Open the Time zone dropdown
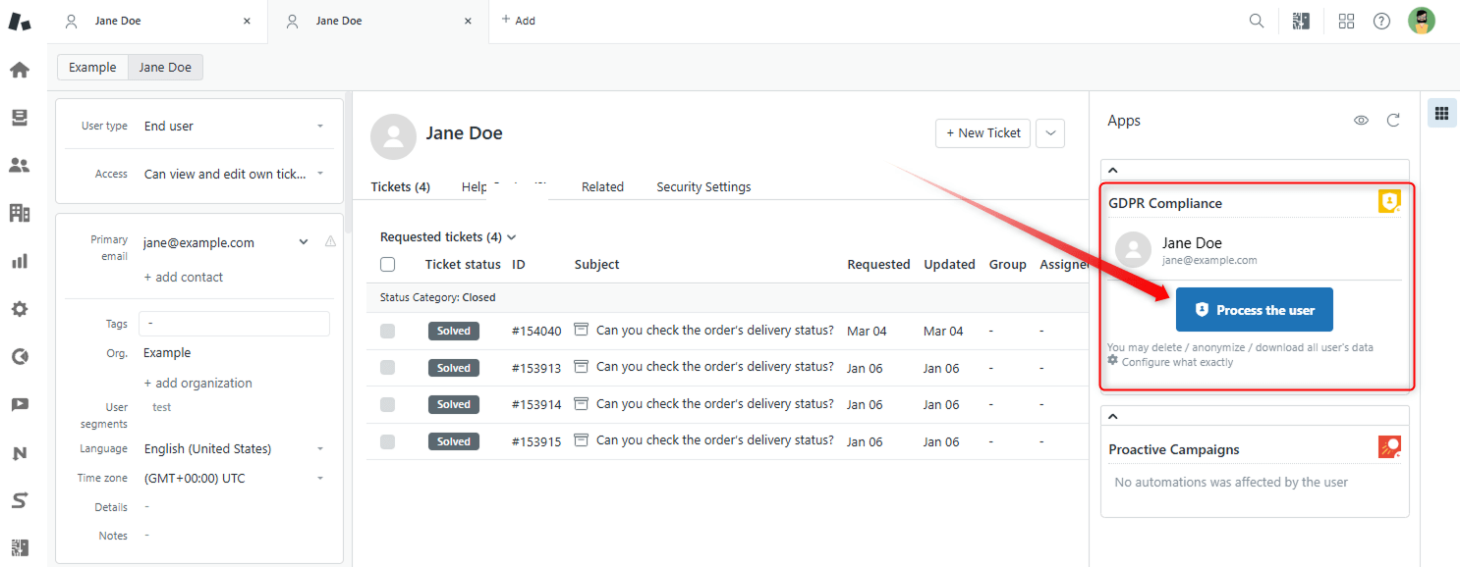 (x=234, y=479)
